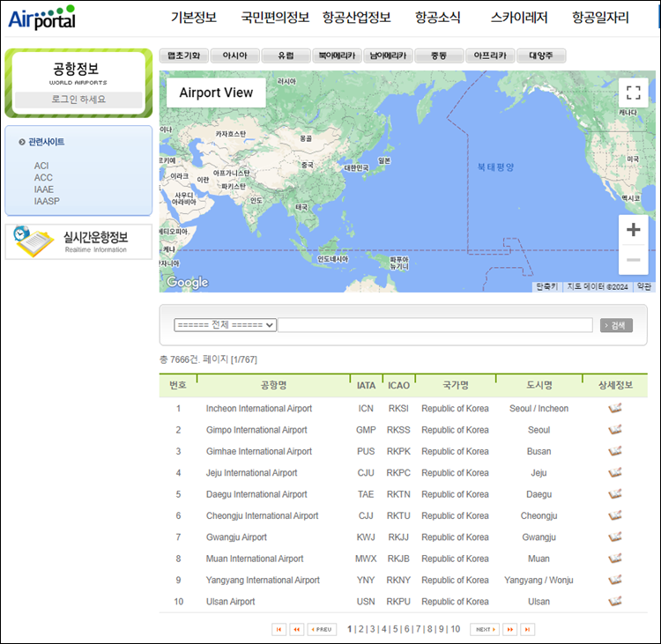Open the Google logo on map

(x=187, y=282)
